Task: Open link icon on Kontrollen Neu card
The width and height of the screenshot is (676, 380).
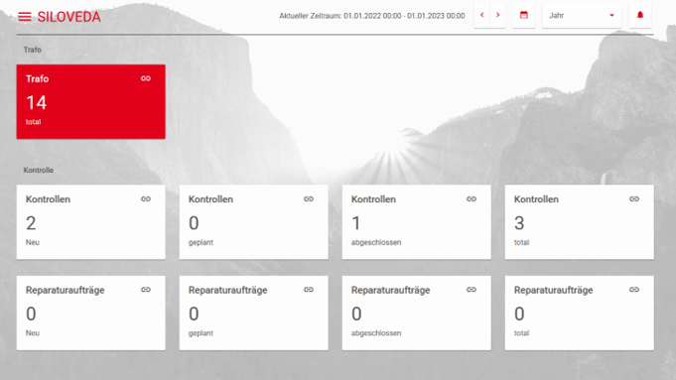Action: [x=146, y=199]
